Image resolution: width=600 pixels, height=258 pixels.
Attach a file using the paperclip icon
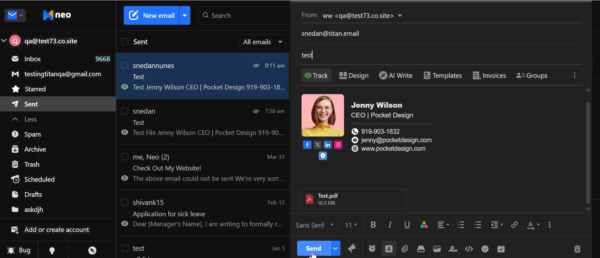[405, 249]
